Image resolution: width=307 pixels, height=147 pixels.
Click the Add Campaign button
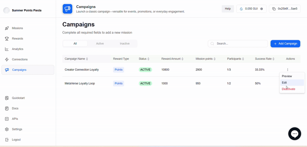[285, 44]
